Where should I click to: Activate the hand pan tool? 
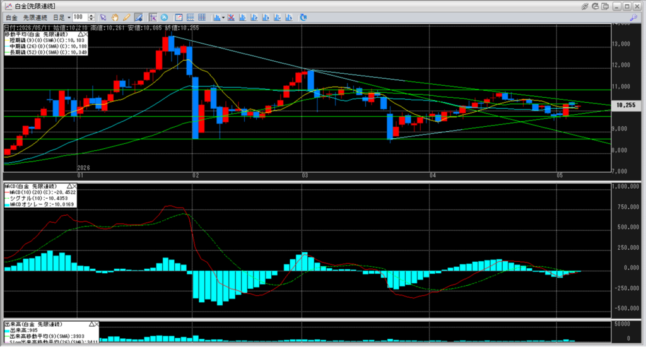(x=115, y=17)
